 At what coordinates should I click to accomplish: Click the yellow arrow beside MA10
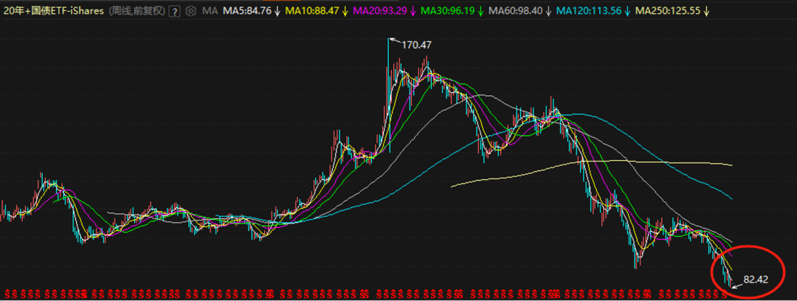[x=344, y=11]
